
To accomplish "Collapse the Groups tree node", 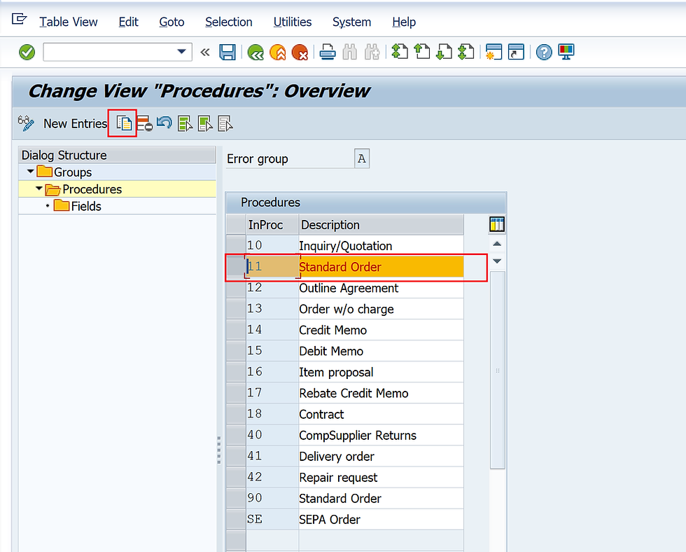I will 30,172.
